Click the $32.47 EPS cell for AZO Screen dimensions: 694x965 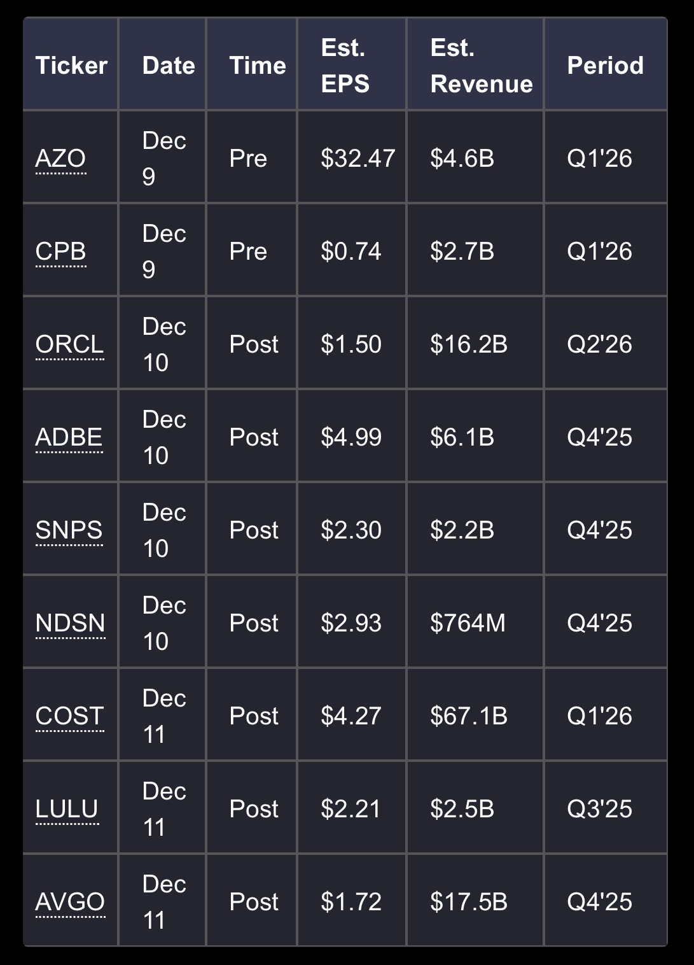[352, 157]
